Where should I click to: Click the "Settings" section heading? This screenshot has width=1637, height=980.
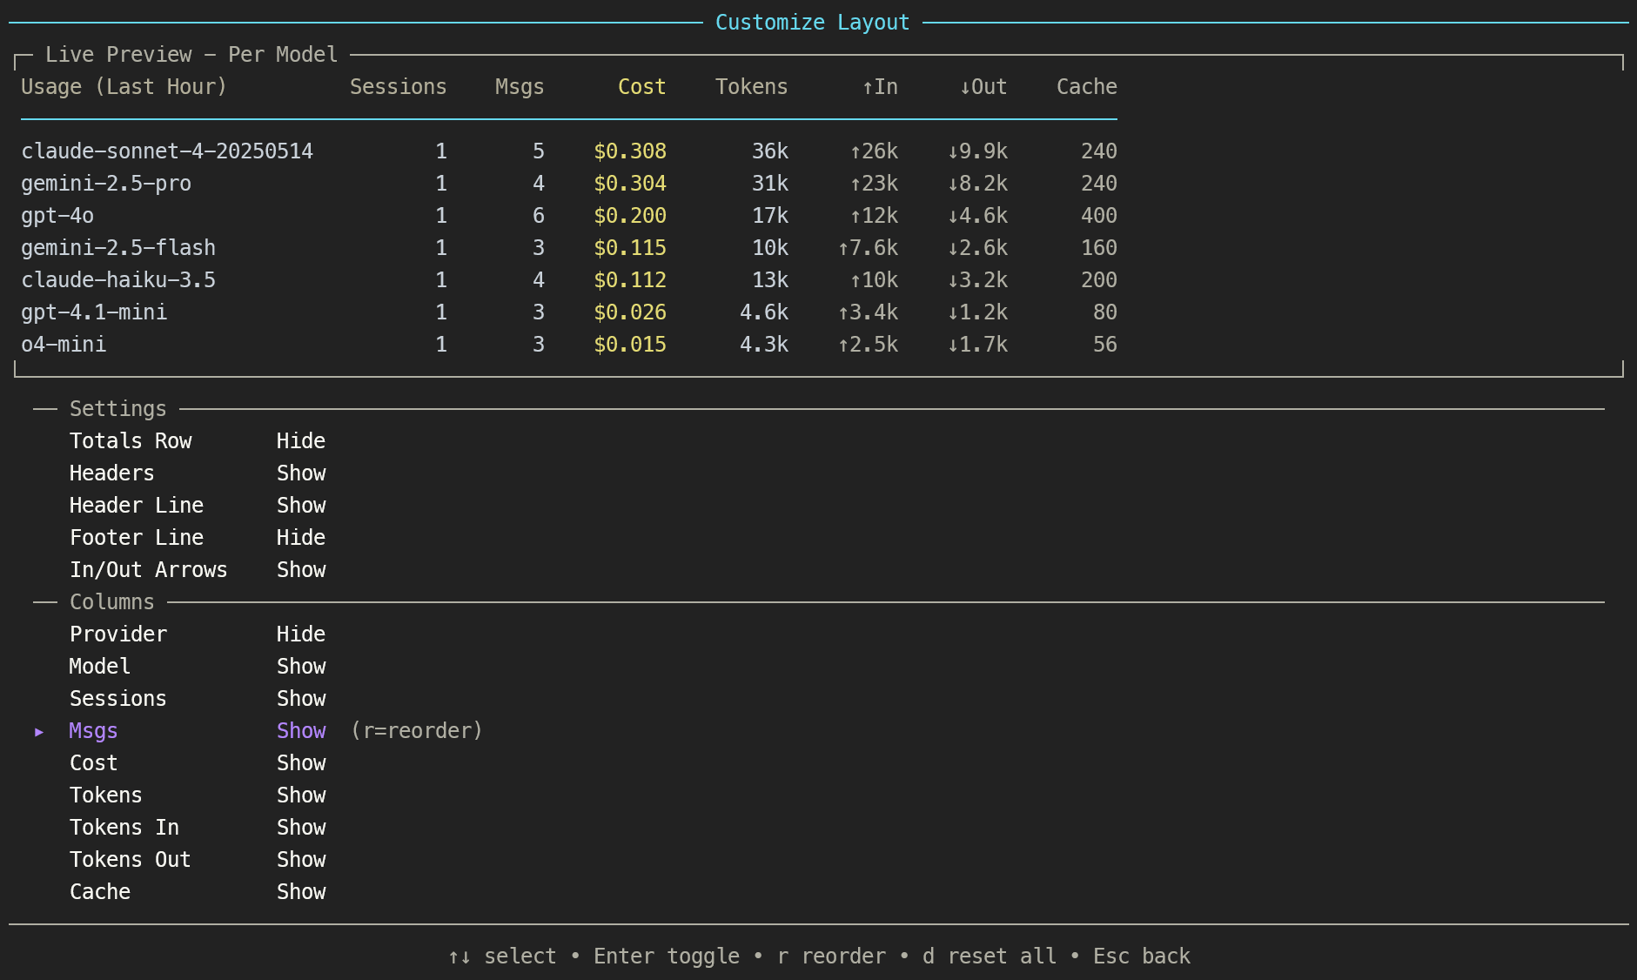pyautogui.click(x=118, y=409)
